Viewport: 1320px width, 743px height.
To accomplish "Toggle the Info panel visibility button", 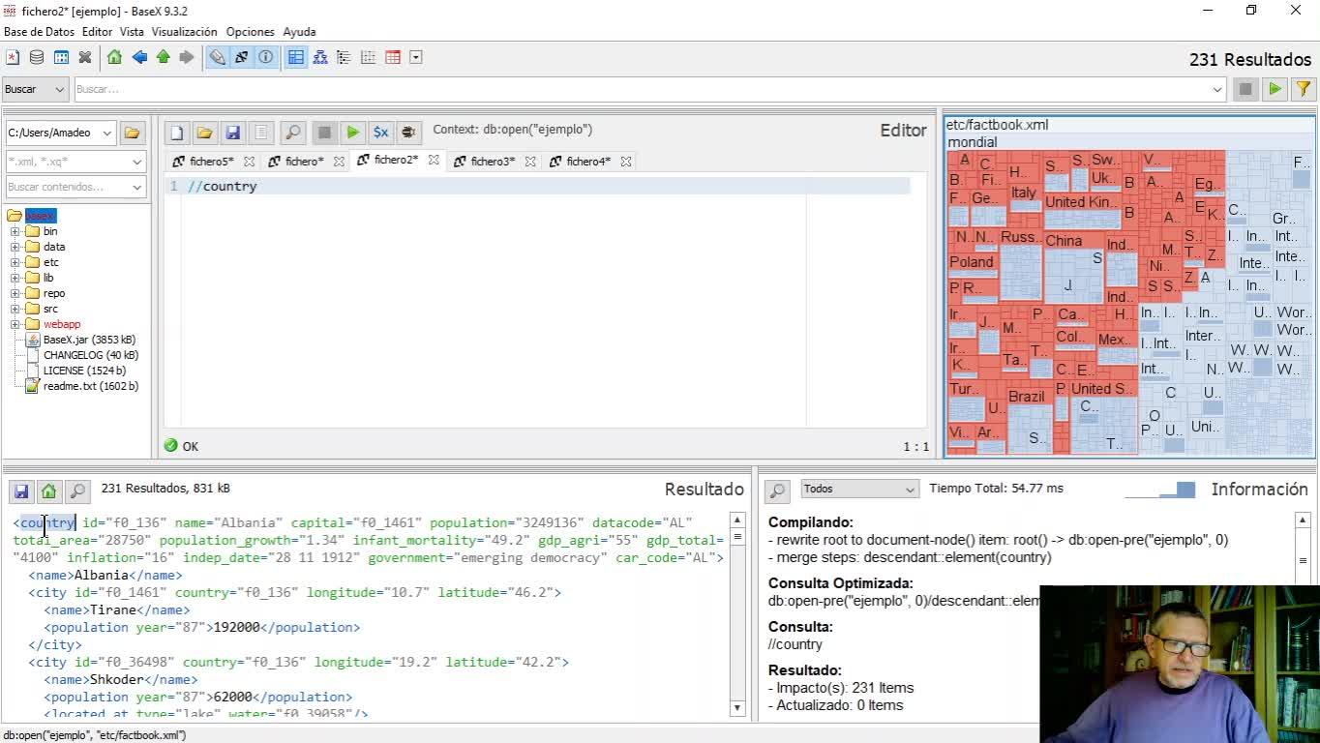I will [265, 57].
